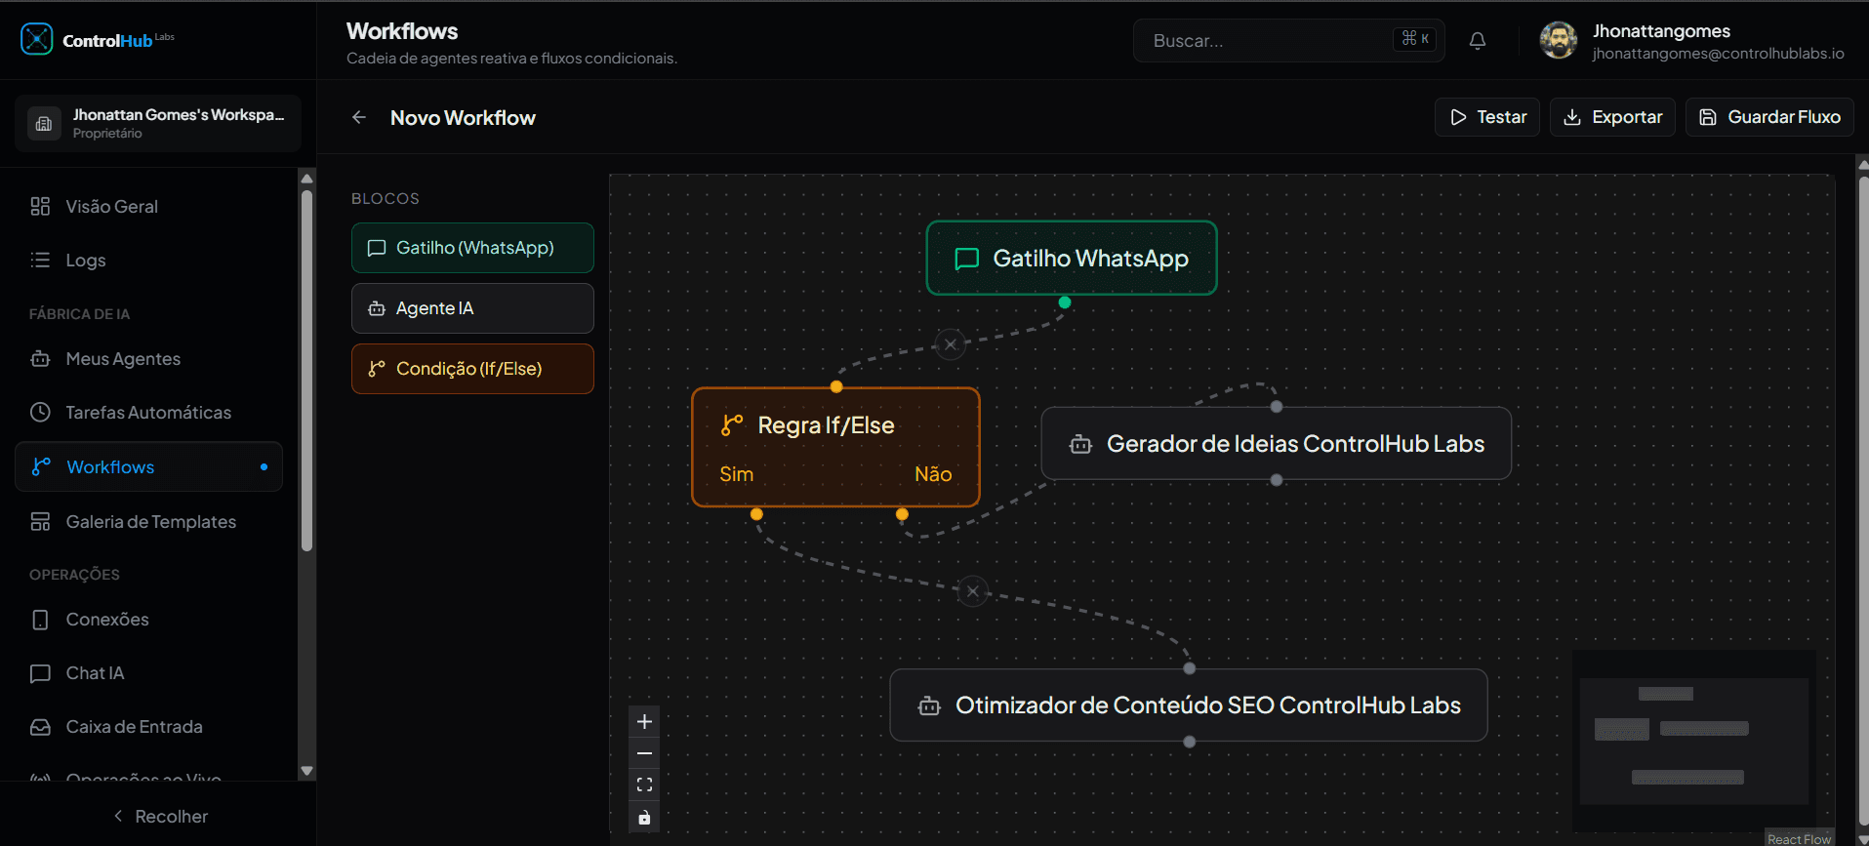This screenshot has width=1869, height=846.
Task: Open Visão Geral in the sidebar
Action: (x=148, y=206)
